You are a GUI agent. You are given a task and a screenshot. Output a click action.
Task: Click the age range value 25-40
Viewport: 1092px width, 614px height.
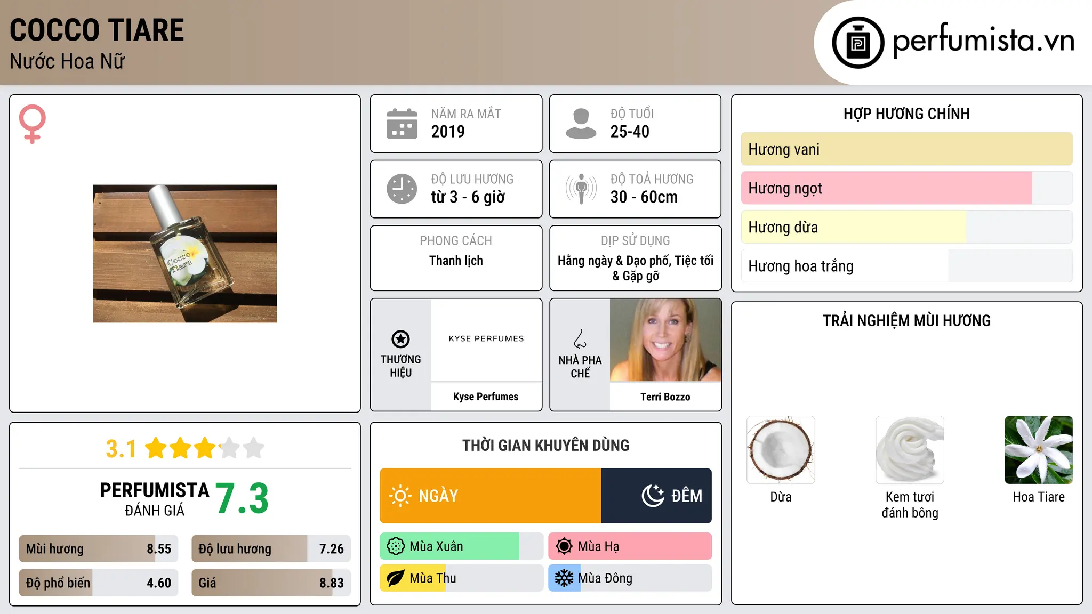[630, 132]
